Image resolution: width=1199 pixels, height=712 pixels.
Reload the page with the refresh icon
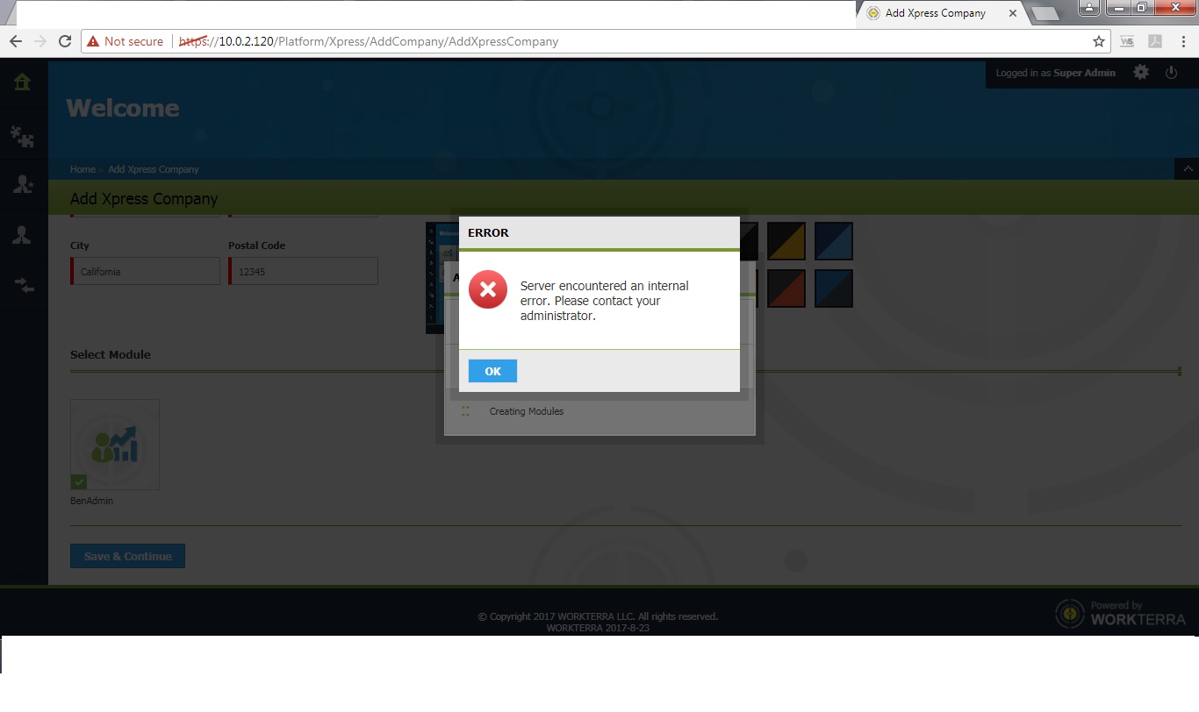(x=64, y=41)
